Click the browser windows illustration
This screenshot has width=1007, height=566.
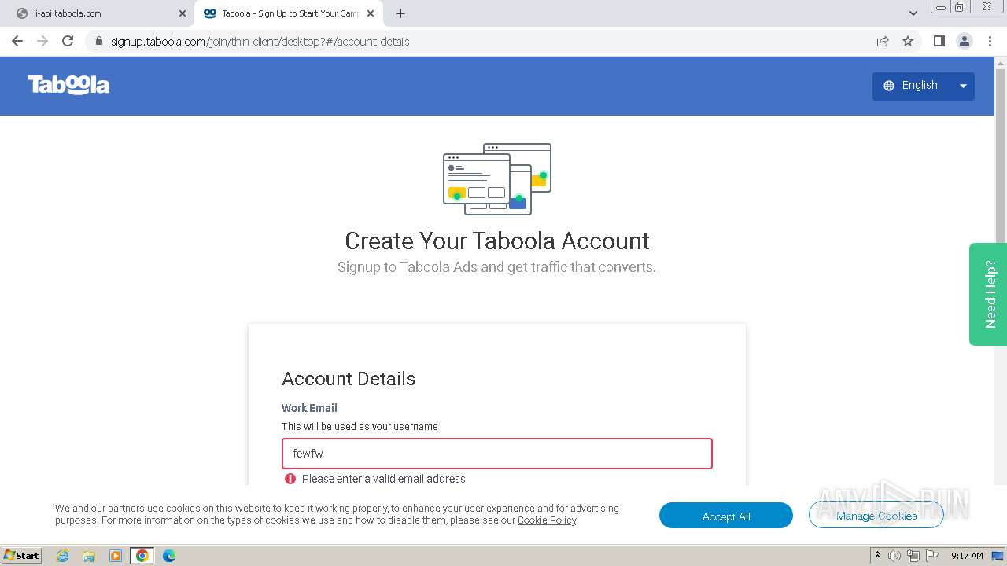(x=497, y=179)
